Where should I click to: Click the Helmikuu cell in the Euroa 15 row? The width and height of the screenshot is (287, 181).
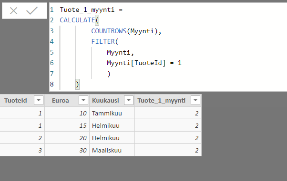(x=112, y=125)
